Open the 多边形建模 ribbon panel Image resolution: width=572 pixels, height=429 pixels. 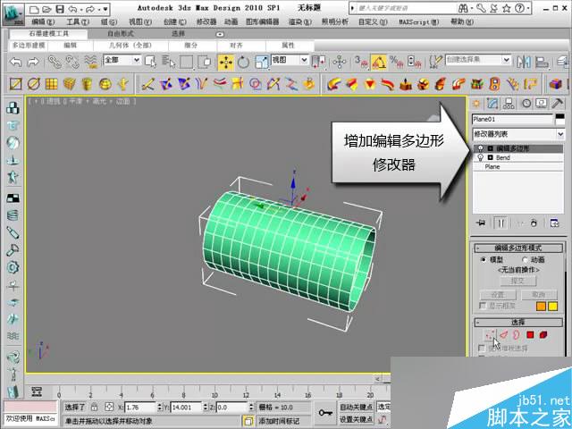point(29,46)
